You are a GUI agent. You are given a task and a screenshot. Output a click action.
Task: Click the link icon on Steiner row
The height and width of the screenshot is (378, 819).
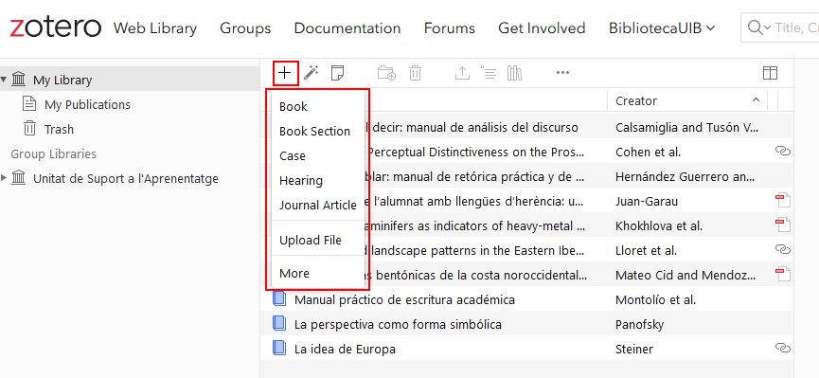[x=782, y=348]
